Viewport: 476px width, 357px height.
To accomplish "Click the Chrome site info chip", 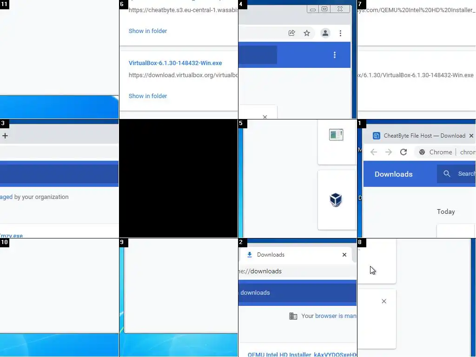I will click(435, 152).
